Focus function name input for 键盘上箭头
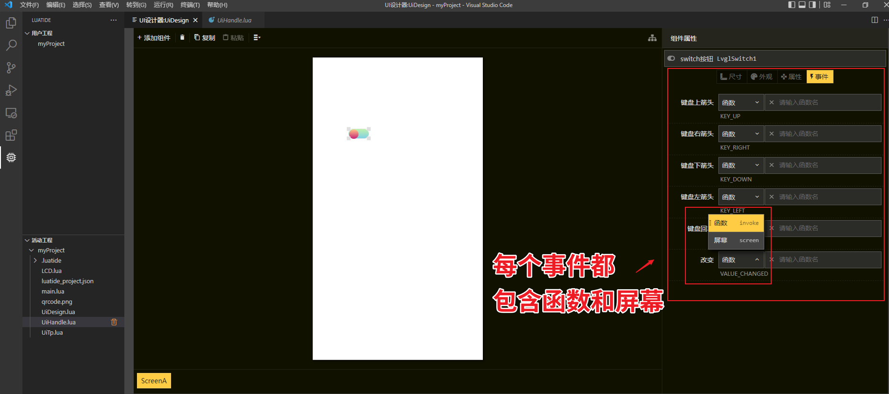The height and width of the screenshot is (394, 889). [823, 102]
